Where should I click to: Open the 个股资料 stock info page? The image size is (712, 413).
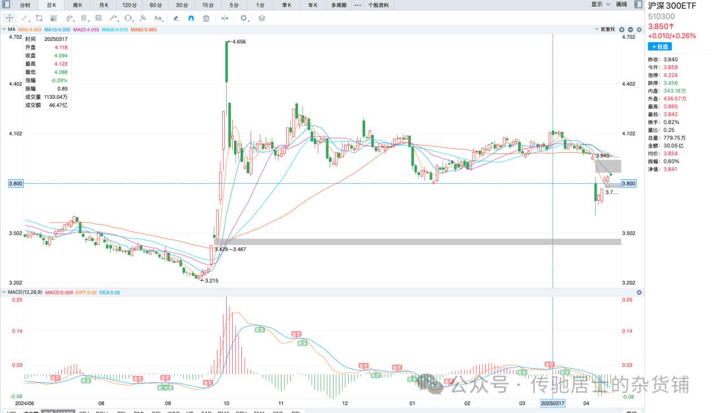point(378,5)
